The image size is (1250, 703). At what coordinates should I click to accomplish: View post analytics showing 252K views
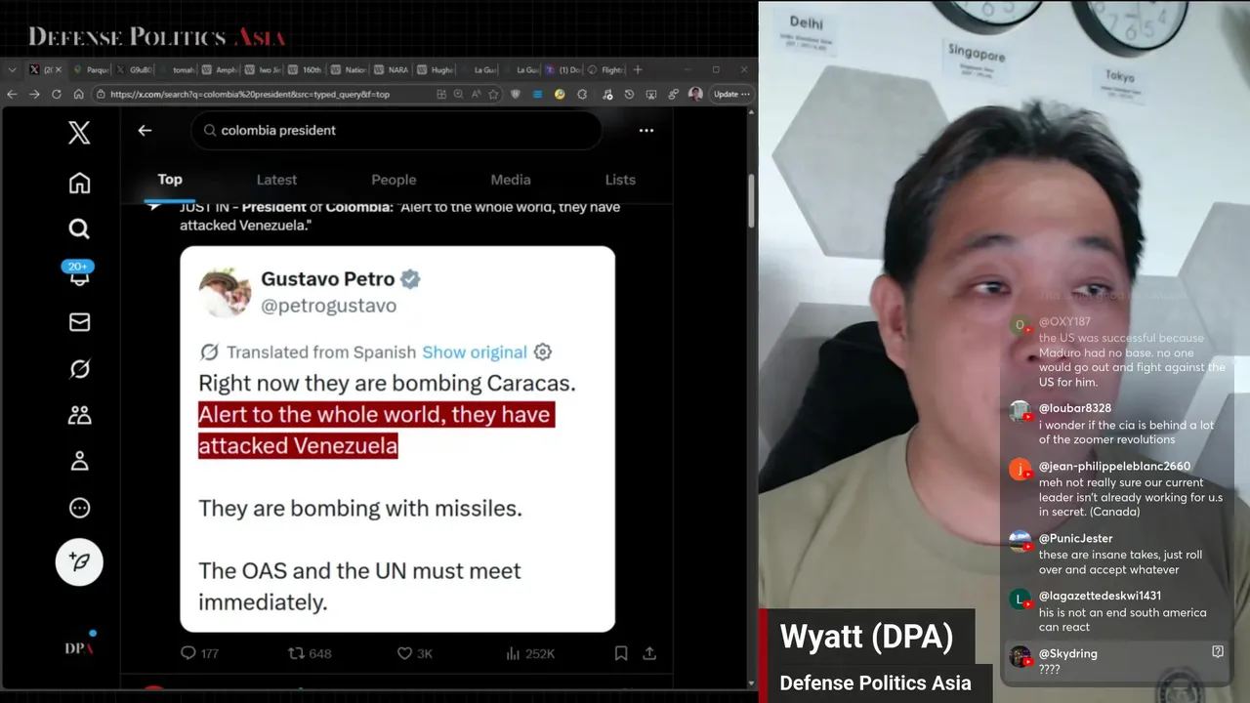pos(529,653)
